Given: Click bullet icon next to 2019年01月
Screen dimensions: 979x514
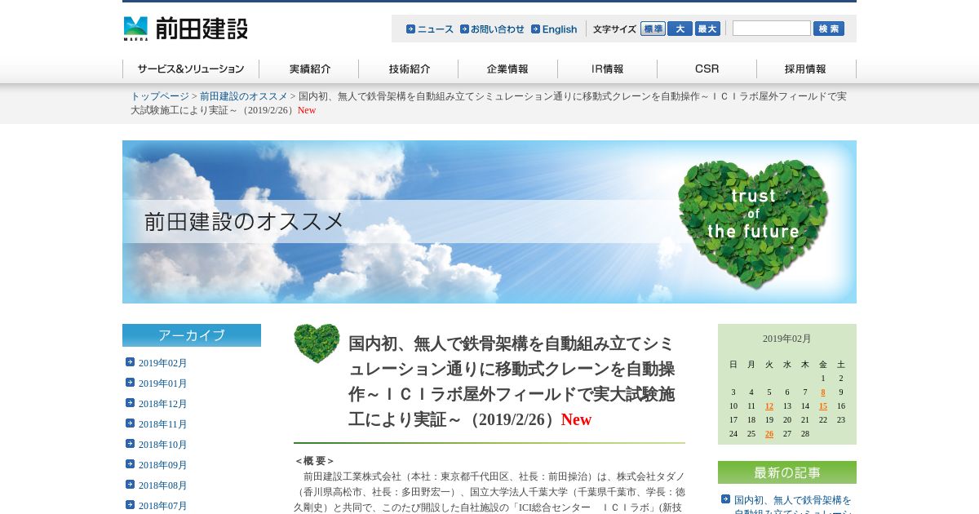Looking at the screenshot, I should pyautogui.click(x=130, y=383).
